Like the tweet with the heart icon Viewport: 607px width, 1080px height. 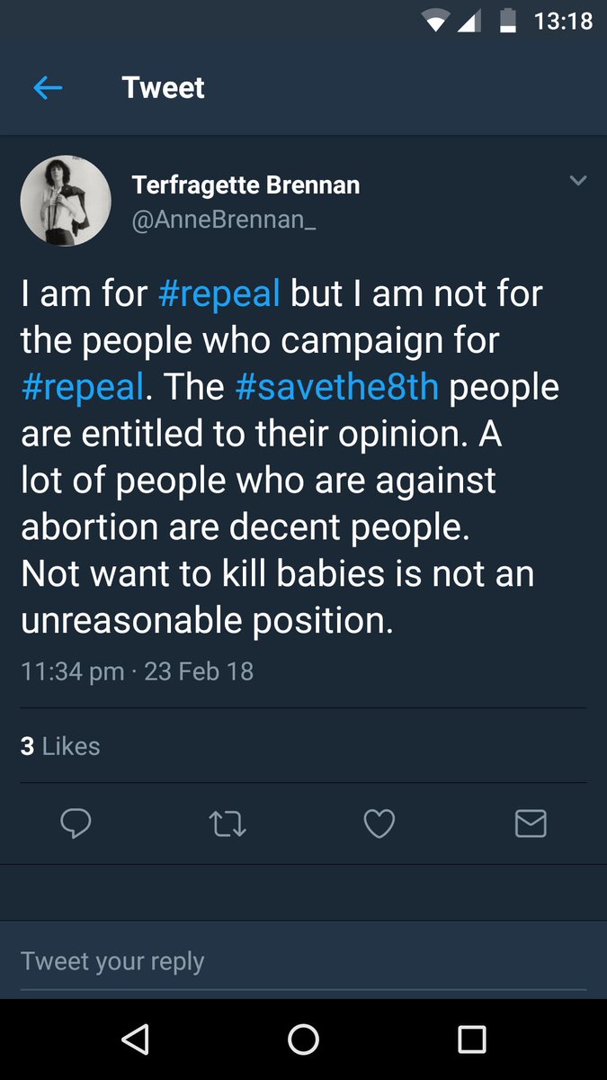pyautogui.click(x=379, y=823)
